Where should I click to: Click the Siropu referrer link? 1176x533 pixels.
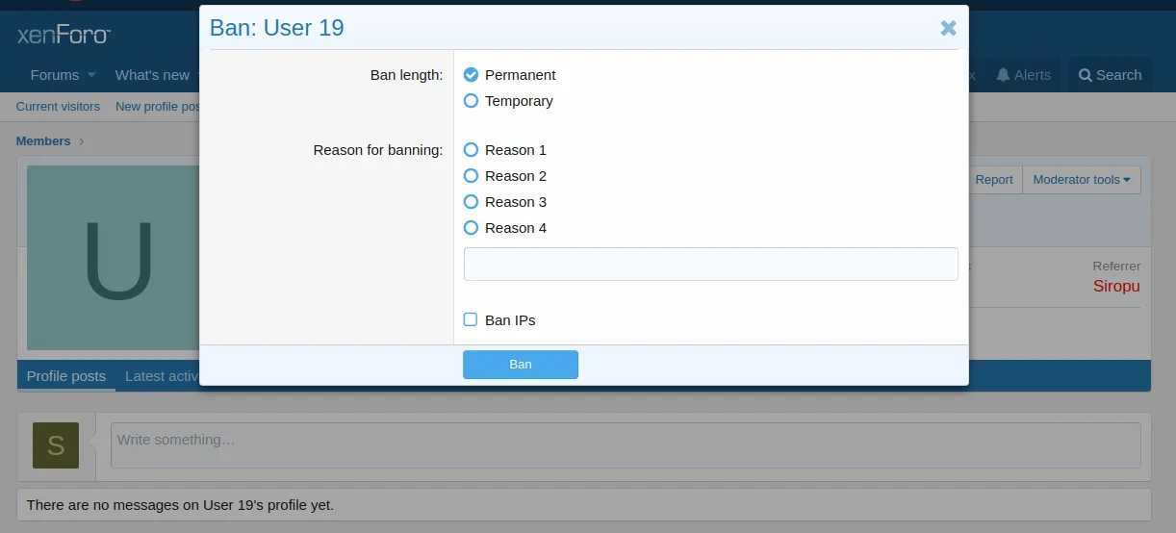1116,286
